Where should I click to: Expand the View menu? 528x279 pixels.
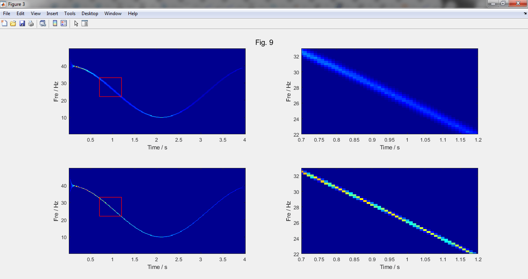coord(36,14)
